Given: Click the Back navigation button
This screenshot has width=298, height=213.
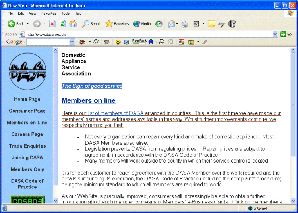Looking at the screenshot, I should (15, 24).
